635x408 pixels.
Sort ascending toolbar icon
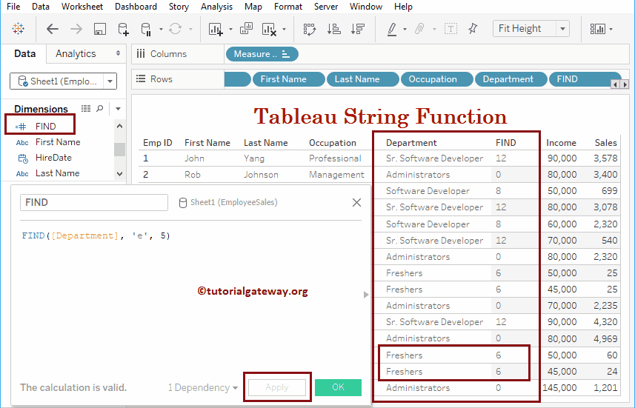333,29
